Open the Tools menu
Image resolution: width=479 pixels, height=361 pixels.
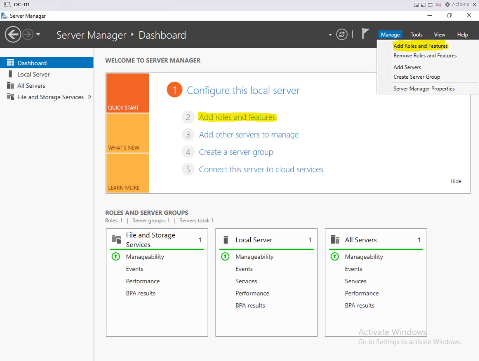[x=416, y=34]
